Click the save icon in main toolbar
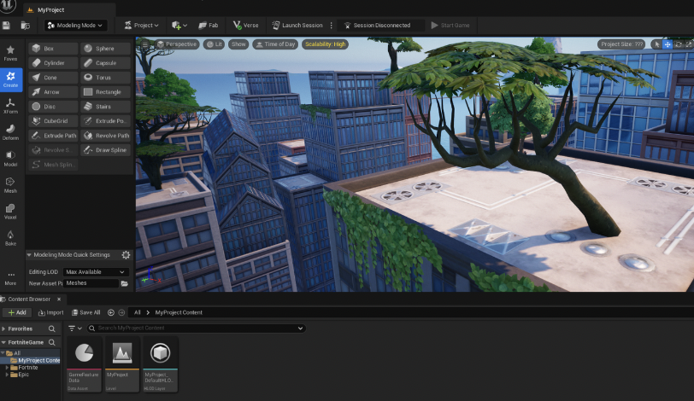 (x=6, y=26)
